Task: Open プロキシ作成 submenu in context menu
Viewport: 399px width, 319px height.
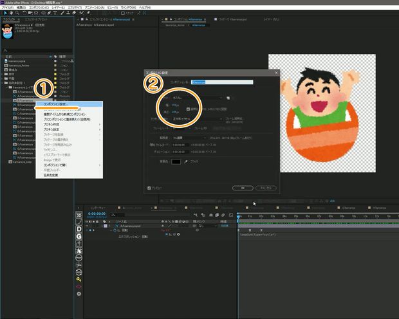Action: coord(69,124)
